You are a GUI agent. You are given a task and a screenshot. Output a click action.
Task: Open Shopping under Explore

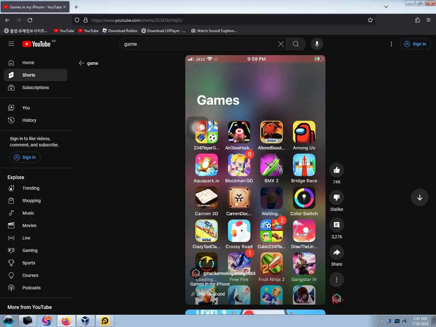click(x=36, y=201)
